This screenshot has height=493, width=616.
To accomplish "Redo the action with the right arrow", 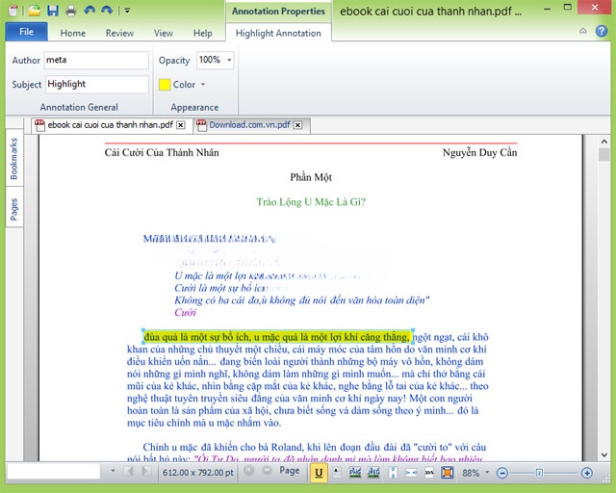I will (107, 11).
